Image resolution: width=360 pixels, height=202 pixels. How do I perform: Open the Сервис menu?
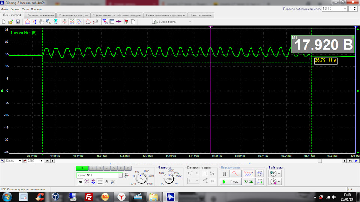pyautogui.click(x=15, y=9)
